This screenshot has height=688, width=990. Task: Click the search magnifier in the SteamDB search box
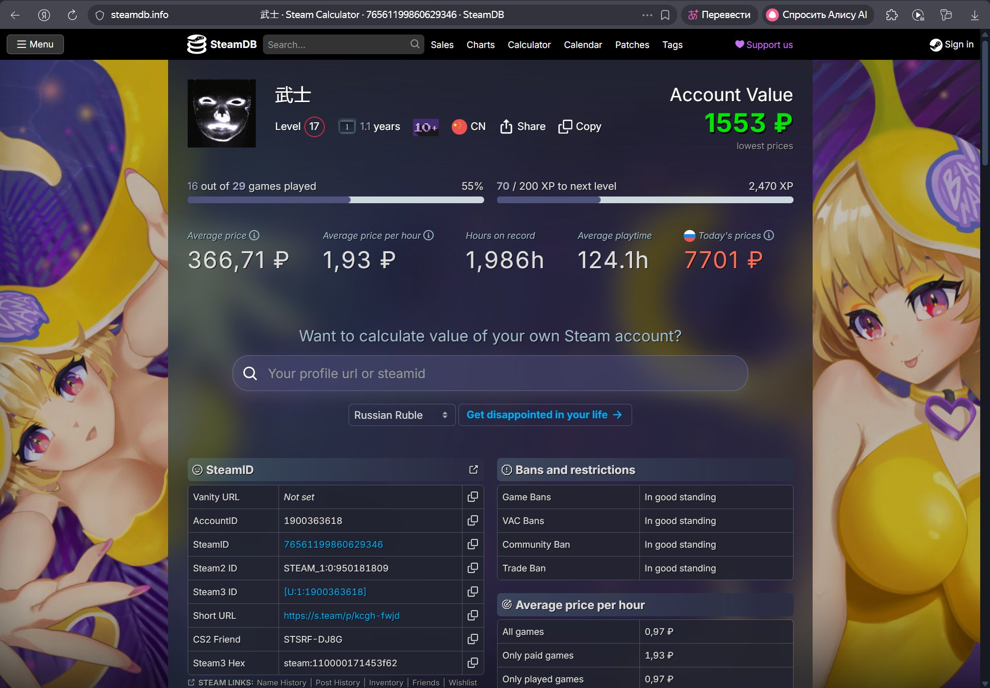pyautogui.click(x=415, y=44)
